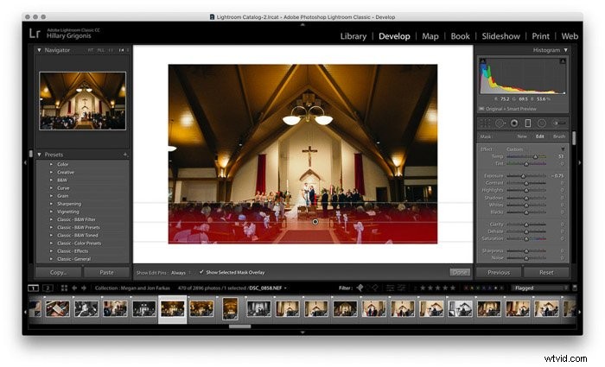Viewport: 605px width, 367px height.
Task: Go back with the left arrow icon
Action: coord(74,288)
